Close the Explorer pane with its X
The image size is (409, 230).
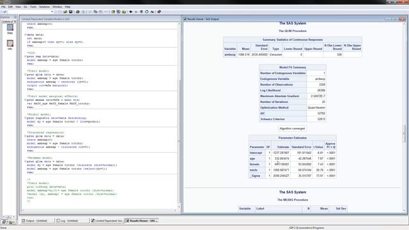(15, 17)
